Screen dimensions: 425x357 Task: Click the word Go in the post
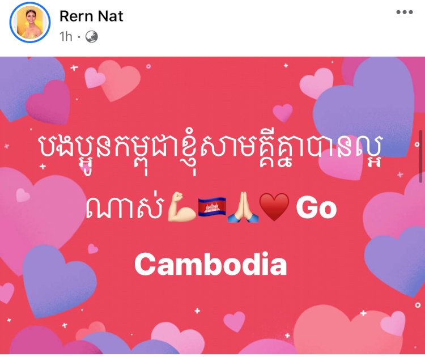[x=316, y=208]
